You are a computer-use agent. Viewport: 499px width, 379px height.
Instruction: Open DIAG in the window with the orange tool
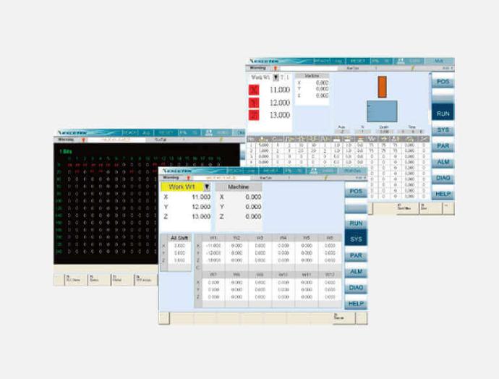[443, 178]
